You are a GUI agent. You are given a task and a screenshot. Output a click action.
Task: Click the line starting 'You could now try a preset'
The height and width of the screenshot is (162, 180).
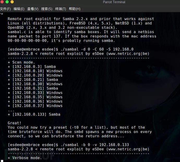76,127
